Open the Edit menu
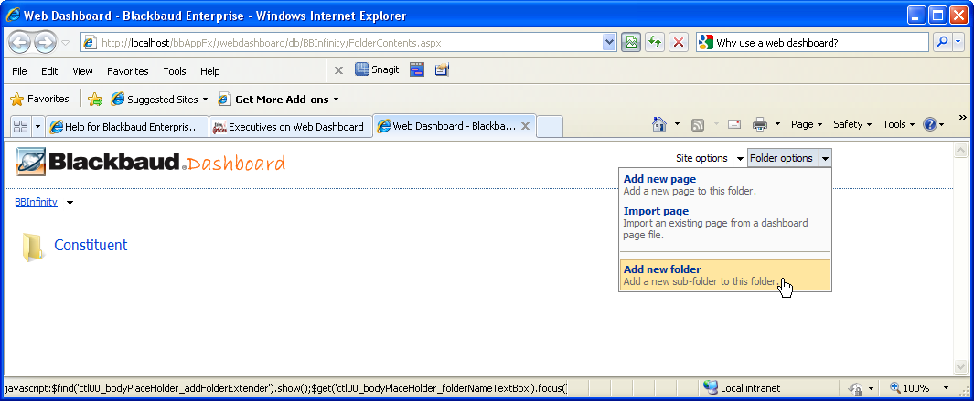This screenshot has width=974, height=401. pyautogui.click(x=49, y=71)
